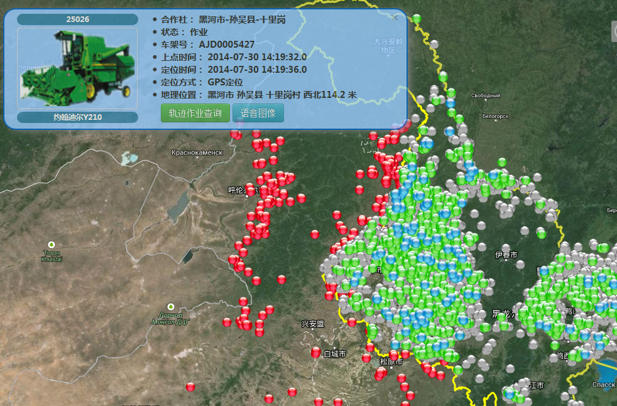Viewport: 617px width, 406px height.
Task: Close the harvester info popup
Action: tap(395, 18)
